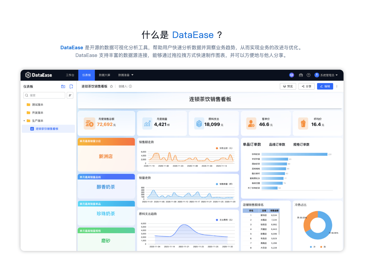Click the 芋泥芋圆 bar label
The height and width of the screenshot is (267, 373).
256,159
